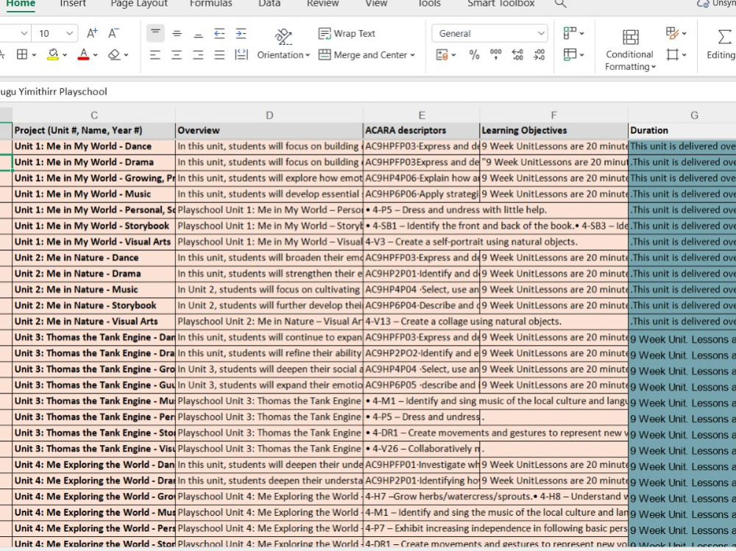
Task: Toggle Wrap Text on
Action: click(347, 33)
